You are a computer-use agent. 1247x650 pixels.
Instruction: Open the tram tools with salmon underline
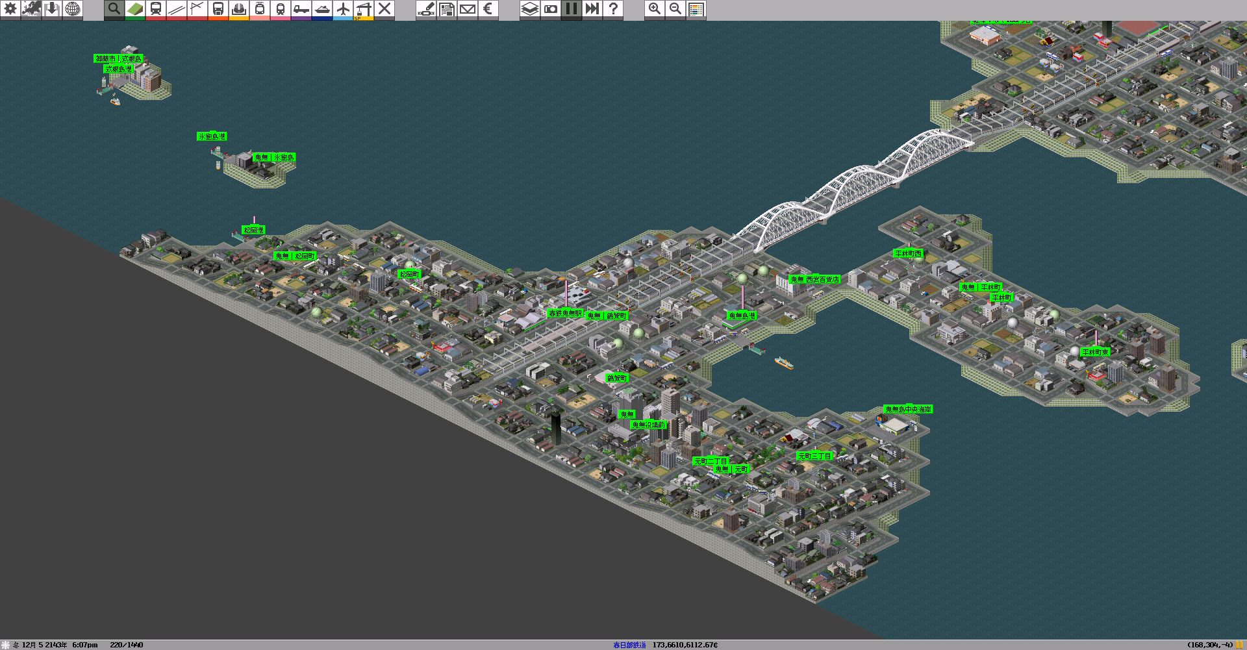point(260,10)
